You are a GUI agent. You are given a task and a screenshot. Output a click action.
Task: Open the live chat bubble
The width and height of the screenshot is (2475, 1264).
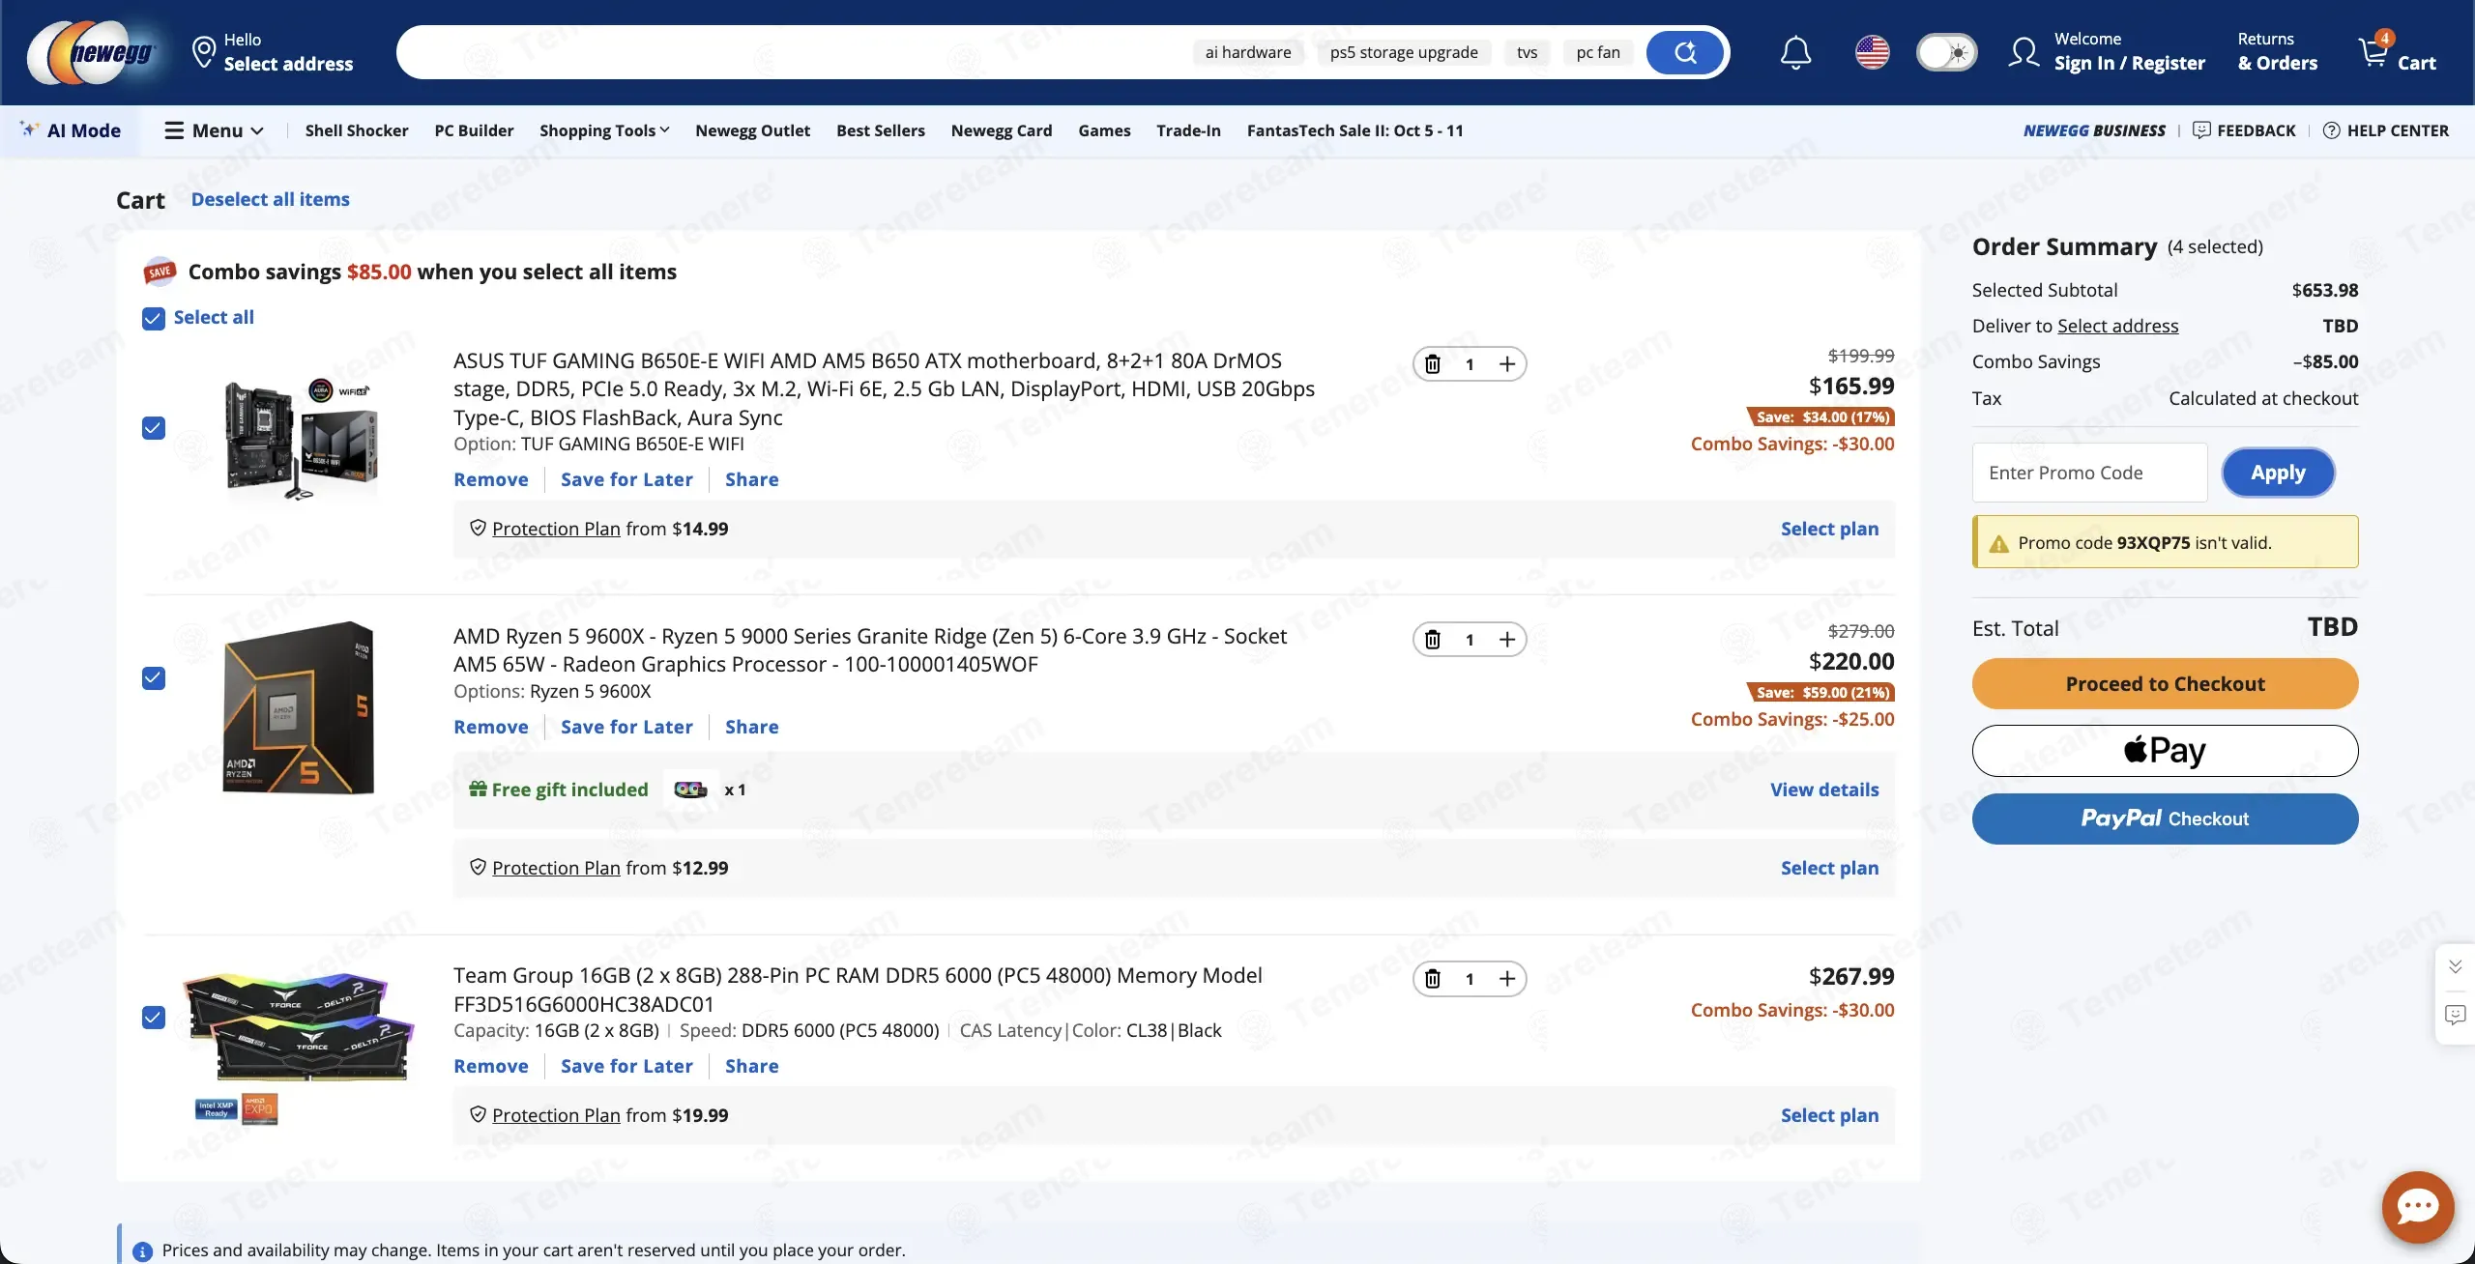coord(2418,1207)
